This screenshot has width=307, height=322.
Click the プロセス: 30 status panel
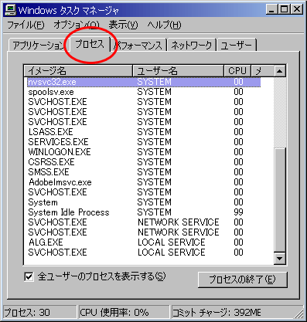[39, 313]
